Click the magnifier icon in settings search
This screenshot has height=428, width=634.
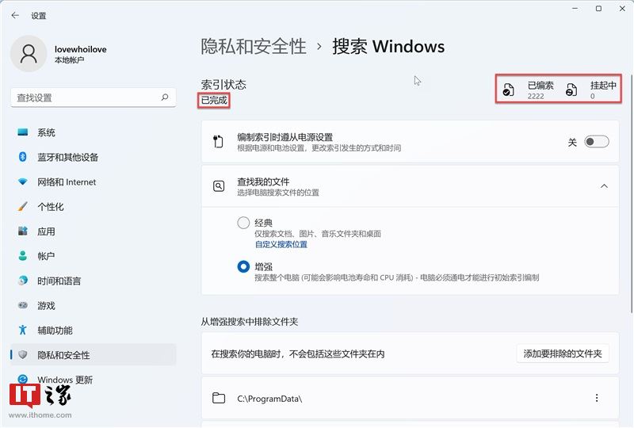(165, 97)
